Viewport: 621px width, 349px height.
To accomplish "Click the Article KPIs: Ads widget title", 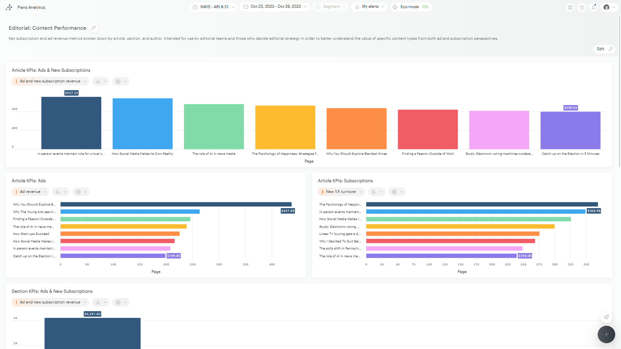I will point(29,181).
